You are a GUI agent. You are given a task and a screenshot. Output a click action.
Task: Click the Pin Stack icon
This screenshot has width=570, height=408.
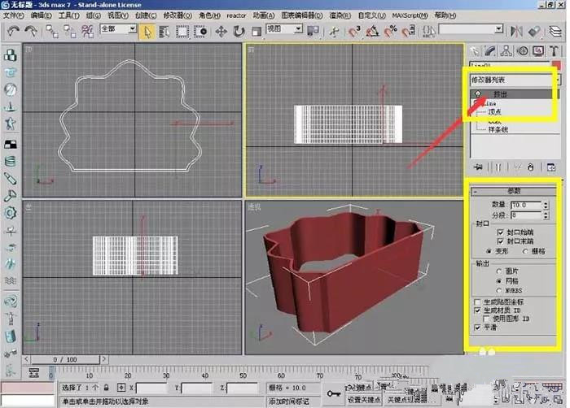[x=479, y=167]
